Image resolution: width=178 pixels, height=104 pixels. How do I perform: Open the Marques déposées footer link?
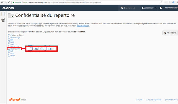point(153,100)
